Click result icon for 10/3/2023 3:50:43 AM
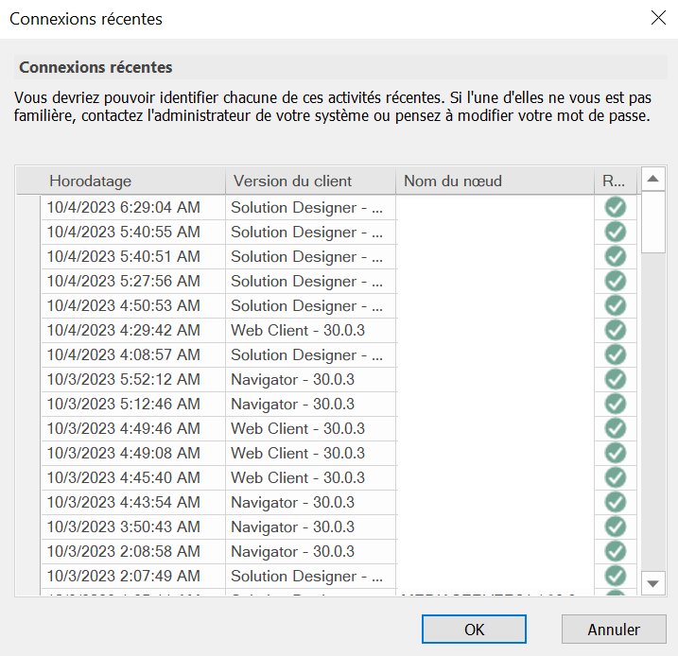This screenshot has width=678, height=656. [616, 527]
